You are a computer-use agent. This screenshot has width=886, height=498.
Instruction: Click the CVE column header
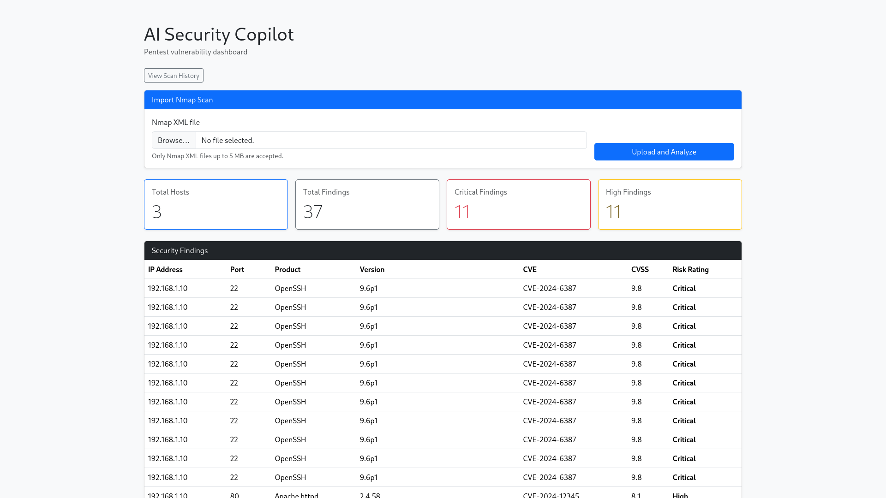(x=530, y=269)
